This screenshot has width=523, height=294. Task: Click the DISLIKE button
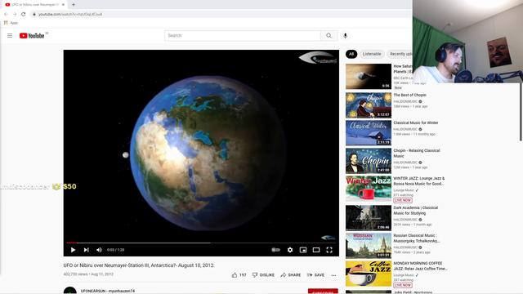pos(263,275)
